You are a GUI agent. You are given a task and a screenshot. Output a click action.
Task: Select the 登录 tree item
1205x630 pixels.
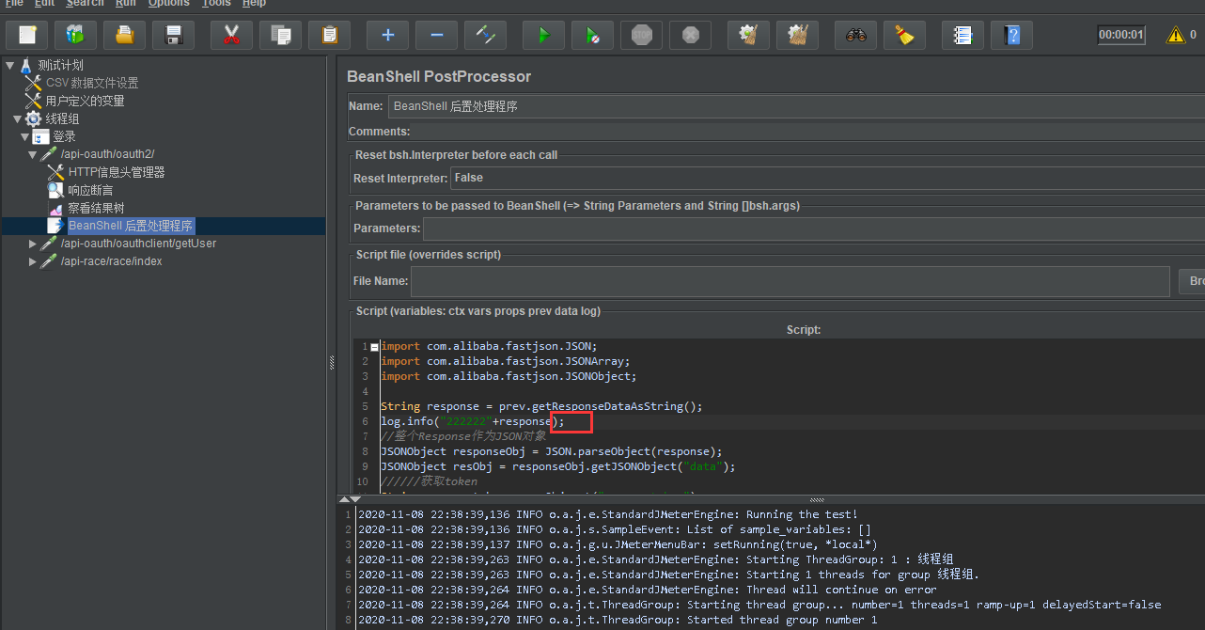point(64,136)
